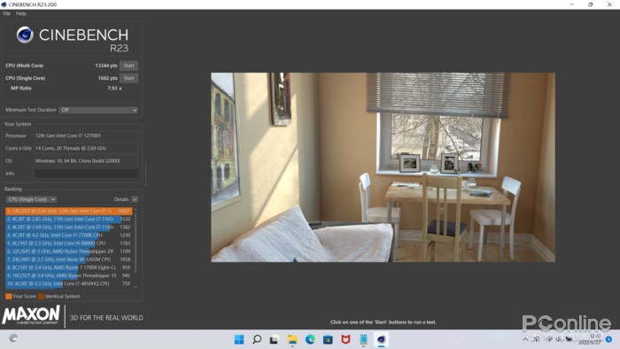620x349 pixels.
Task: Open the notification count badge
Action: pos(609,339)
